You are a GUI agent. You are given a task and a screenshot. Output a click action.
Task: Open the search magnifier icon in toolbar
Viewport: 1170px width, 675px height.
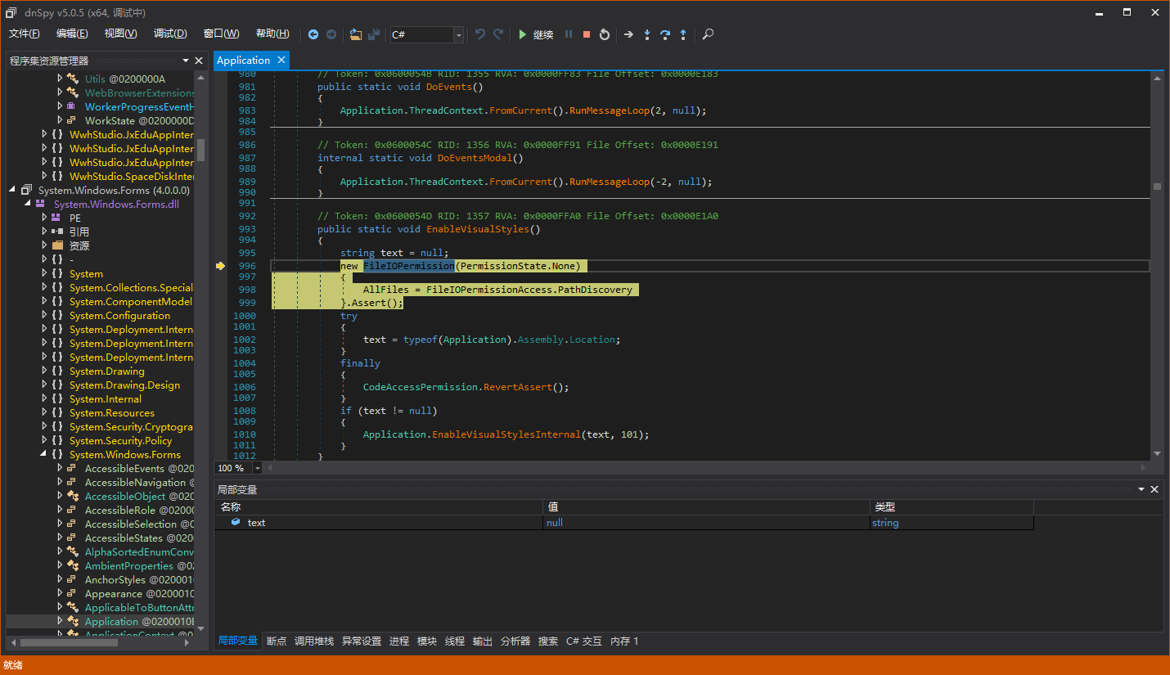709,34
